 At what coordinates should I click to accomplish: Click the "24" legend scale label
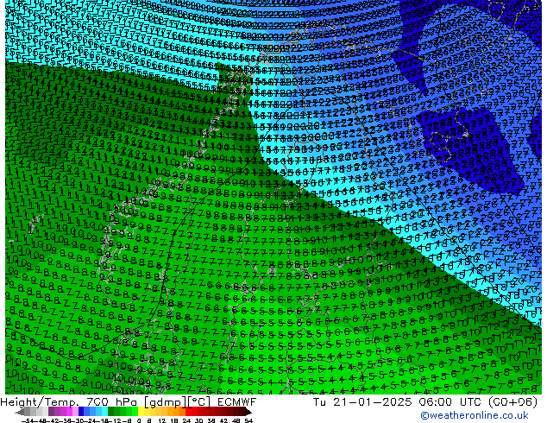186,420
